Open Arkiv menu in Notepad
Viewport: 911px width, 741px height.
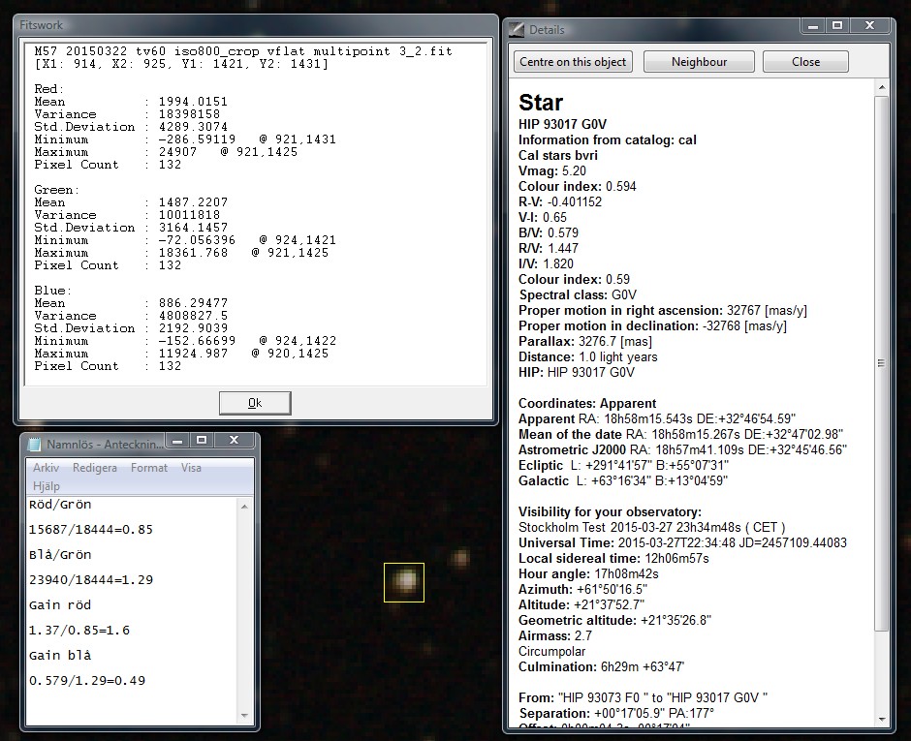point(46,468)
